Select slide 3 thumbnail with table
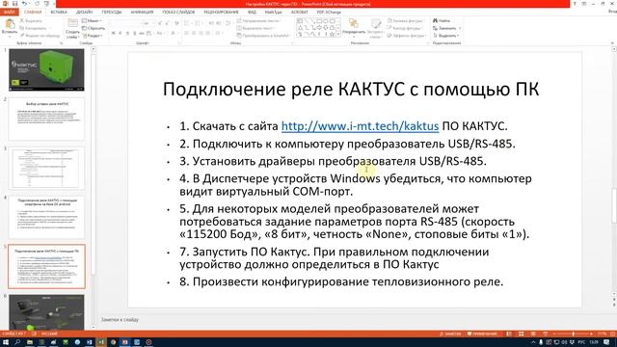The image size is (617, 347). point(46,169)
